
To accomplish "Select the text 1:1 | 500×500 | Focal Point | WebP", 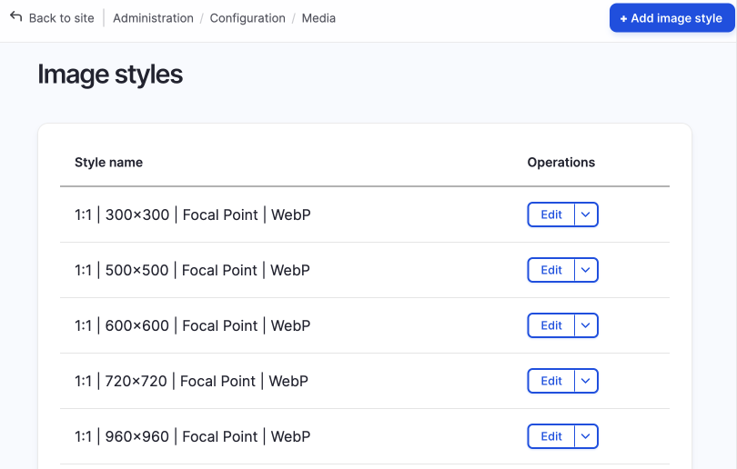I will 192,270.
